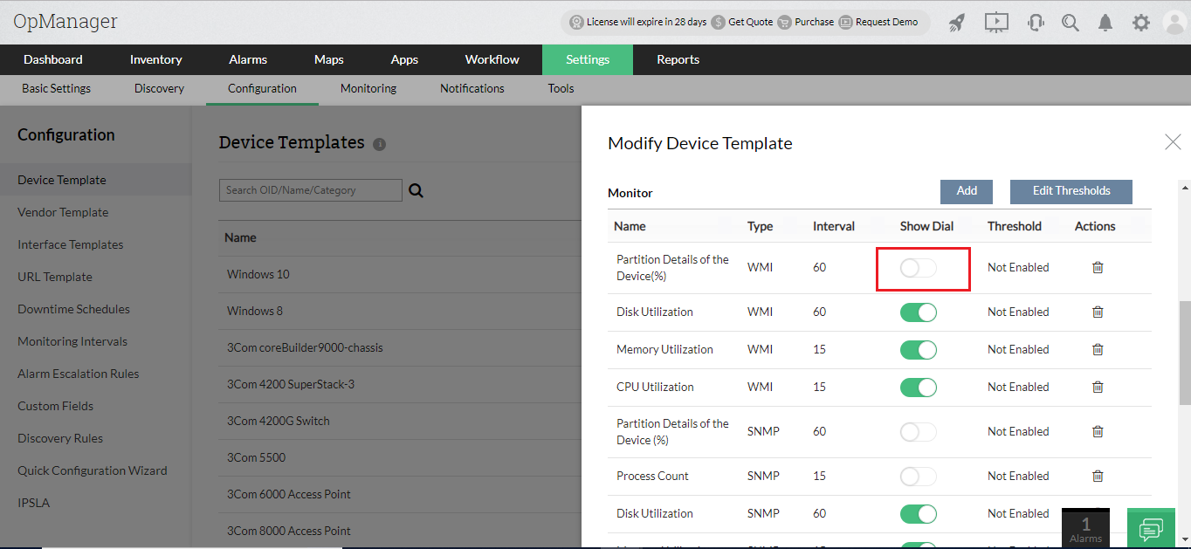
Task: Open the green live chat icon
Action: [1152, 528]
